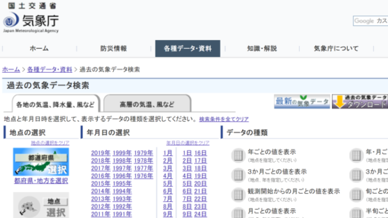Select day 5日
This screenshot has height=218, width=388.
[187, 183]
